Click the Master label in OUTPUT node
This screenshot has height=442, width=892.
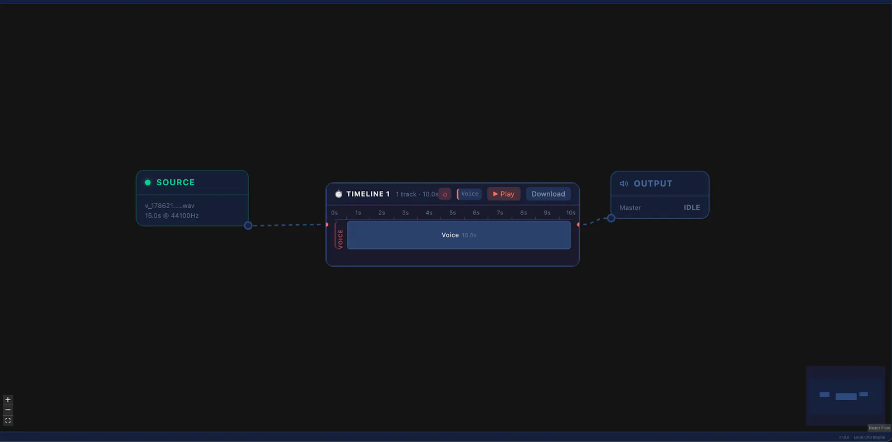coord(630,208)
